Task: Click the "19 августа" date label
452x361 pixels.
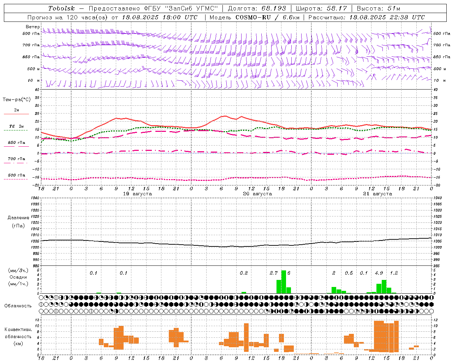Action: tap(137, 194)
